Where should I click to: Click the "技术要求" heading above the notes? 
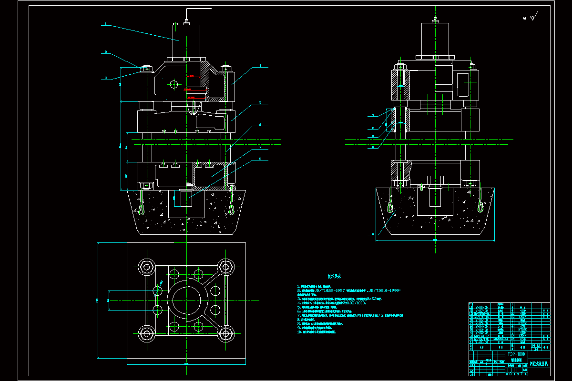[334, 276]
